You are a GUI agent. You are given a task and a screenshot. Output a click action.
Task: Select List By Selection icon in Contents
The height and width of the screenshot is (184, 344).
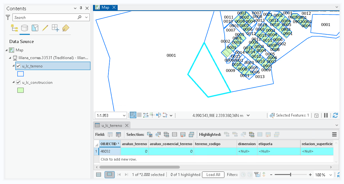35,28
